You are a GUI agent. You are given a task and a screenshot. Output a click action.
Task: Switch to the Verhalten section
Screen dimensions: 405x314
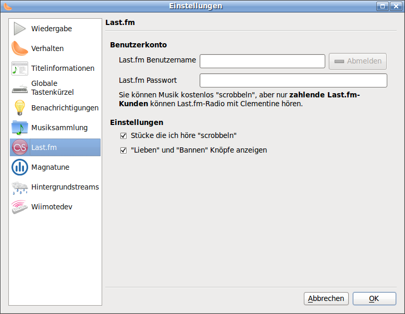55,48
